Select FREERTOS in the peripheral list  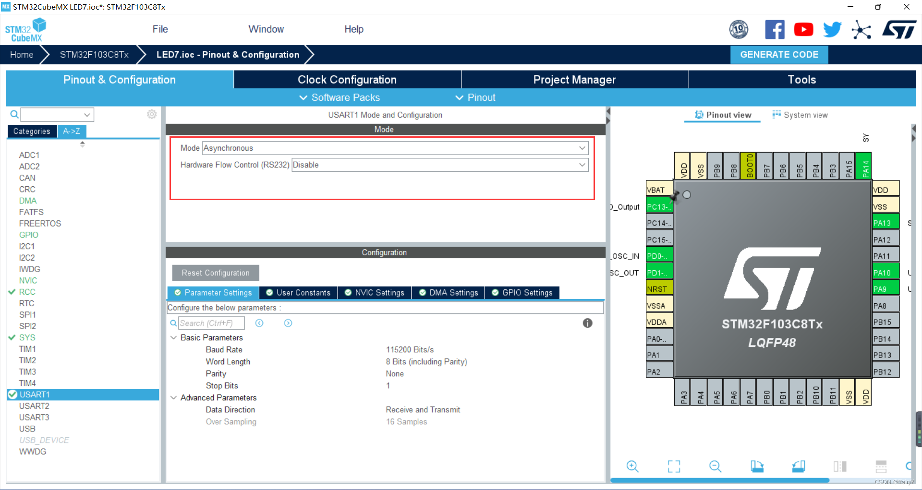(40, 223)
